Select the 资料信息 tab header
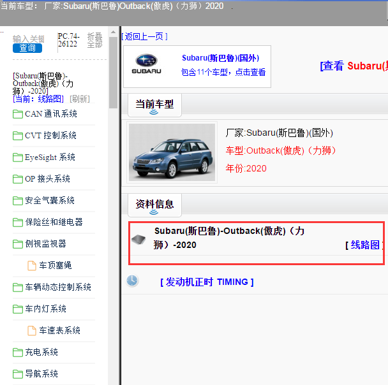This screenshot has width=388, height=385. point(154,205)
